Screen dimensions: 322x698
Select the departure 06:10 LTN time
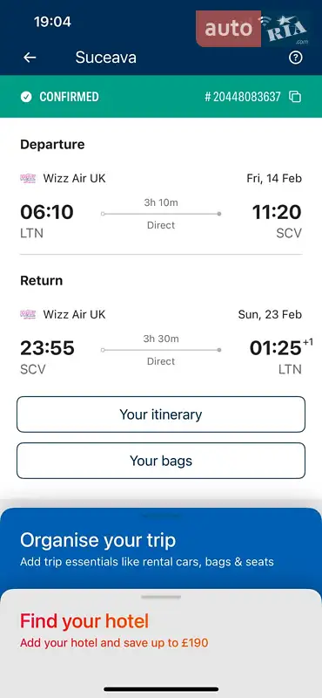(47, 221)
